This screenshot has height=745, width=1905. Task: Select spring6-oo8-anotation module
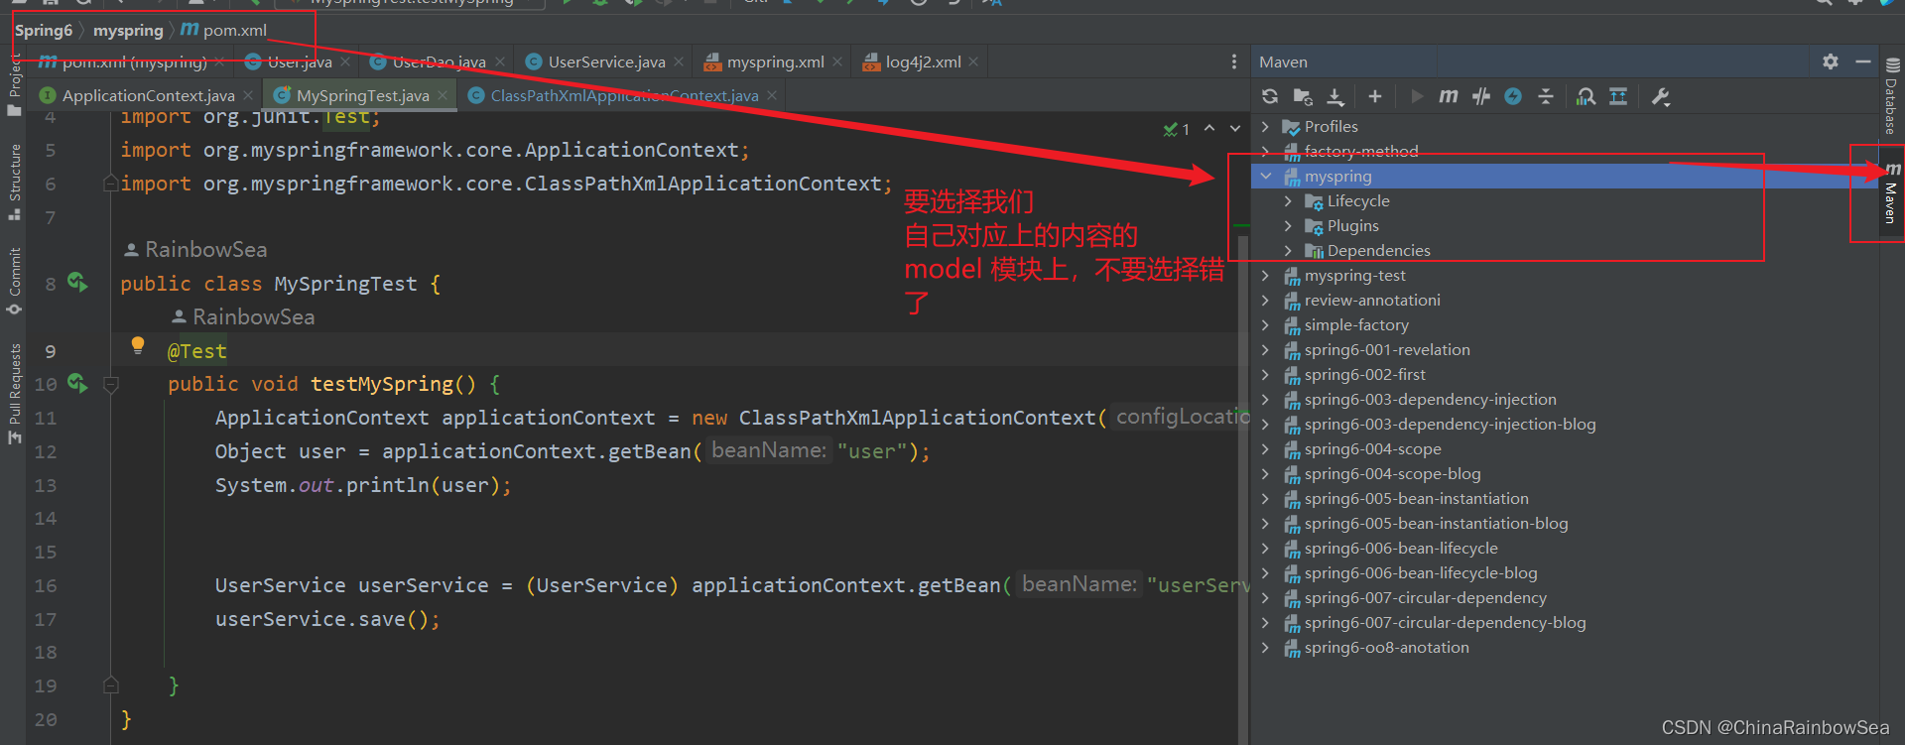(x=1386, y=647)
